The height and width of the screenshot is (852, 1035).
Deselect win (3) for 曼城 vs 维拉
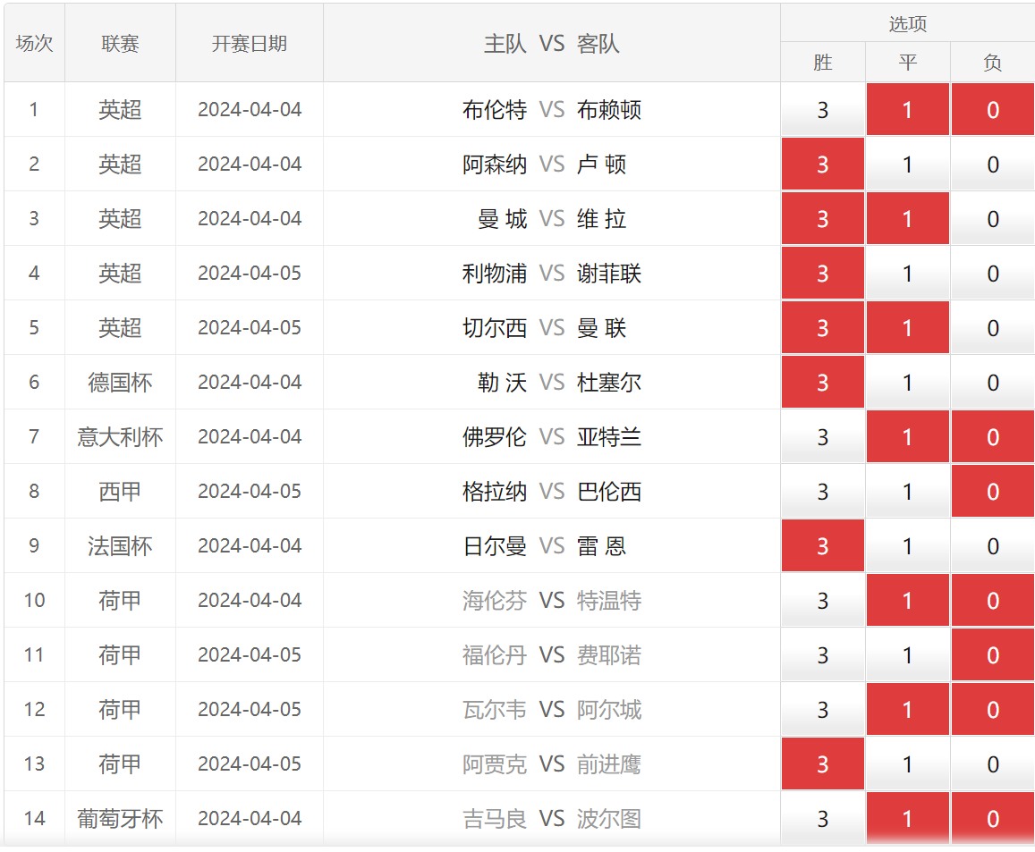pos(822,219)
